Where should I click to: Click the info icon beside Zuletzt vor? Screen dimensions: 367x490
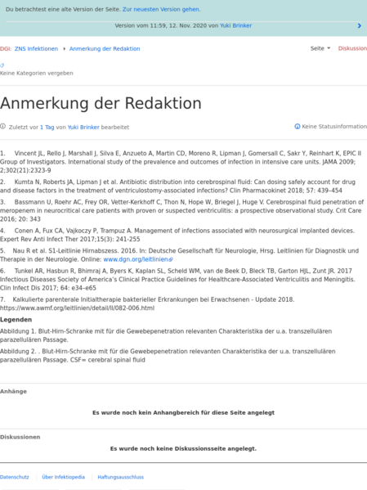[2, 127]
